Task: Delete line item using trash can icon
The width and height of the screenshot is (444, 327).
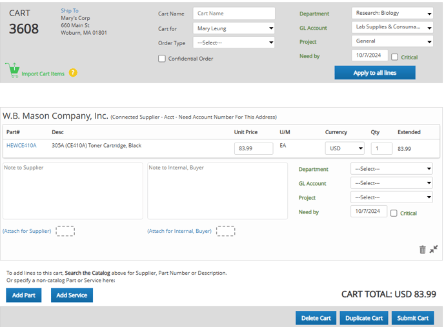Action: tap(423, 250)
